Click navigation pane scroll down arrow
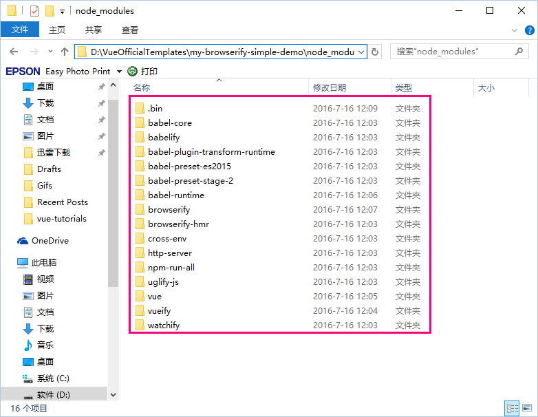The image size is (538, 417). (x=114, y=395)
